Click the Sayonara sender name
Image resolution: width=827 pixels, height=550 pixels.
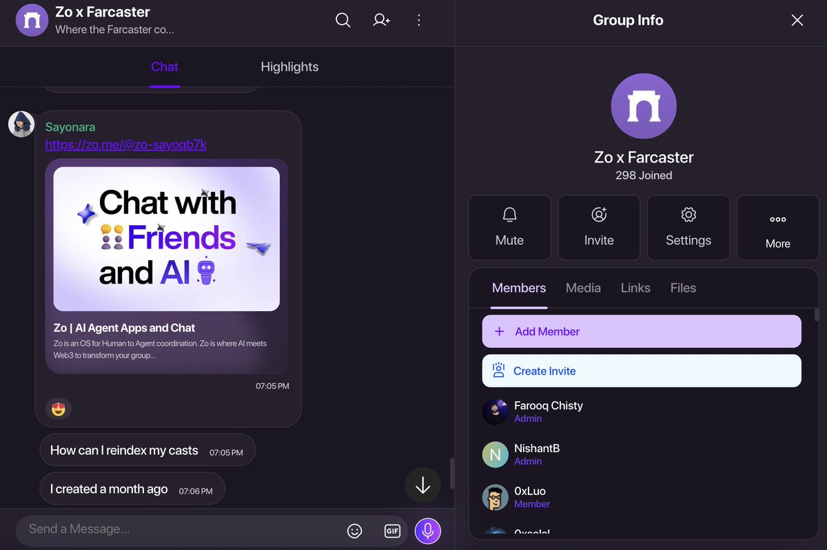(70, 127)
